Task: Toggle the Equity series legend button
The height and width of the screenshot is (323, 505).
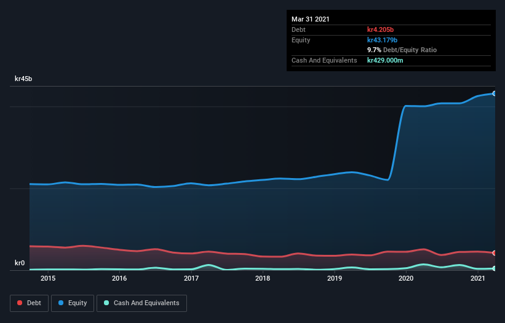Action: [x=73, y=303]
